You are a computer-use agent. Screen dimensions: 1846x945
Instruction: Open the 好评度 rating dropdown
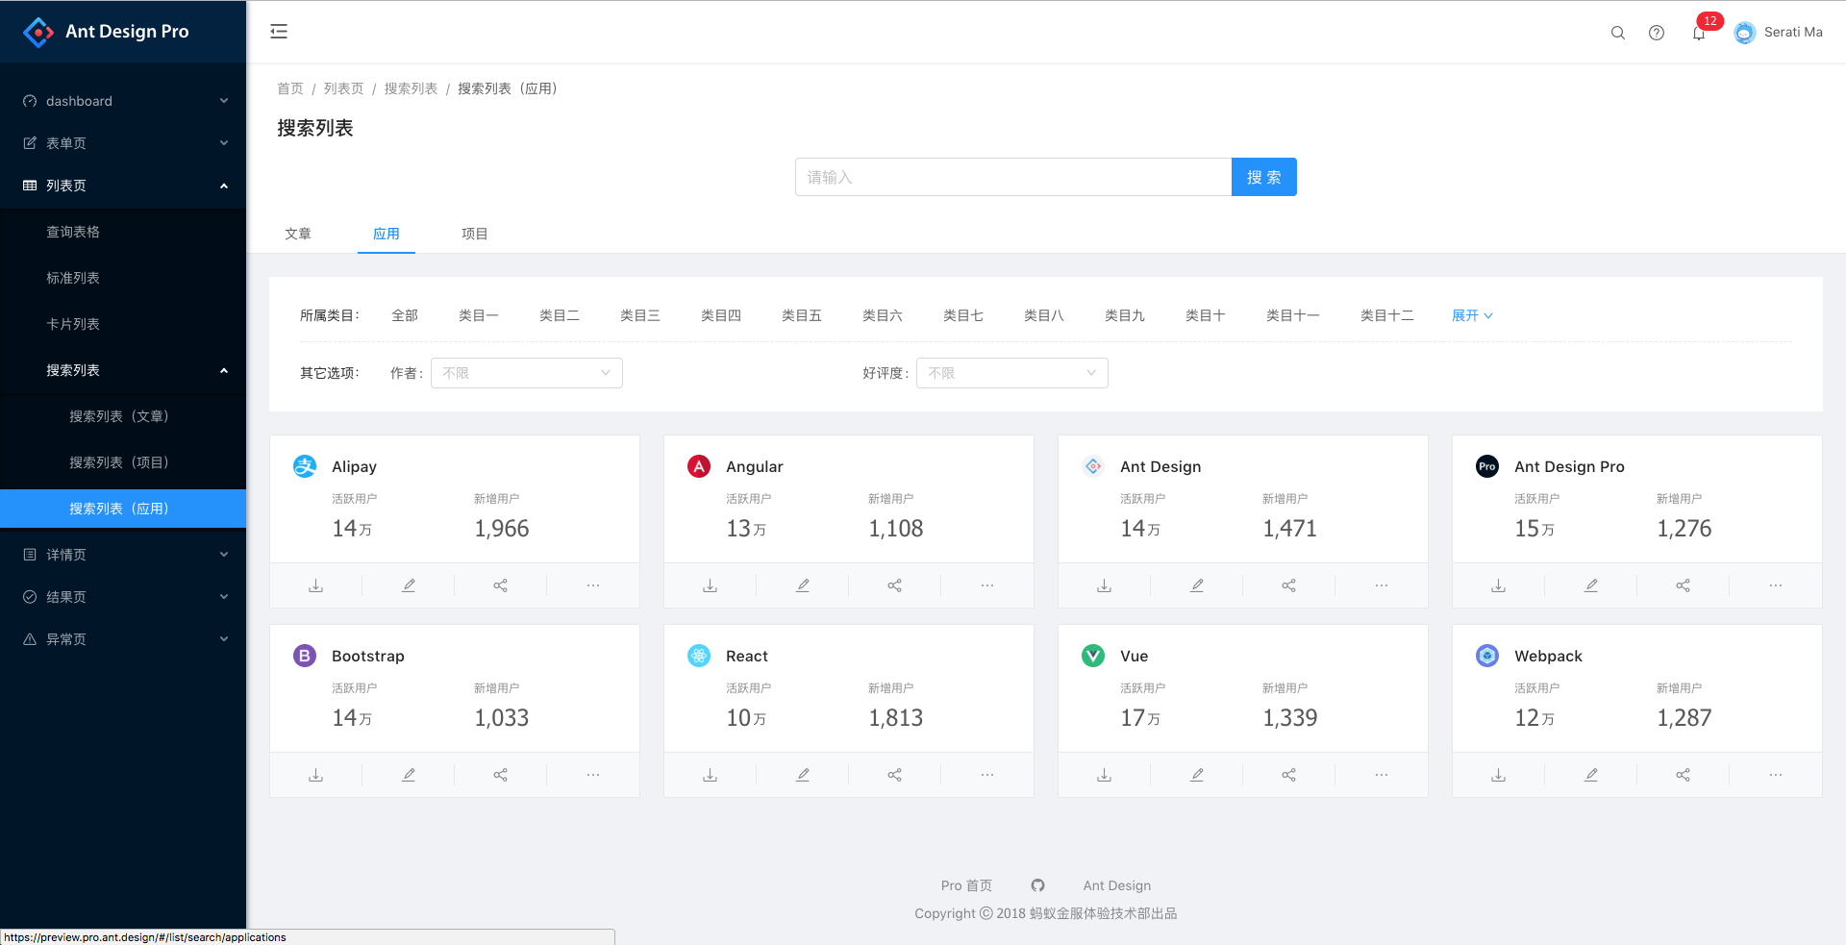click(x=1012, y=373)
